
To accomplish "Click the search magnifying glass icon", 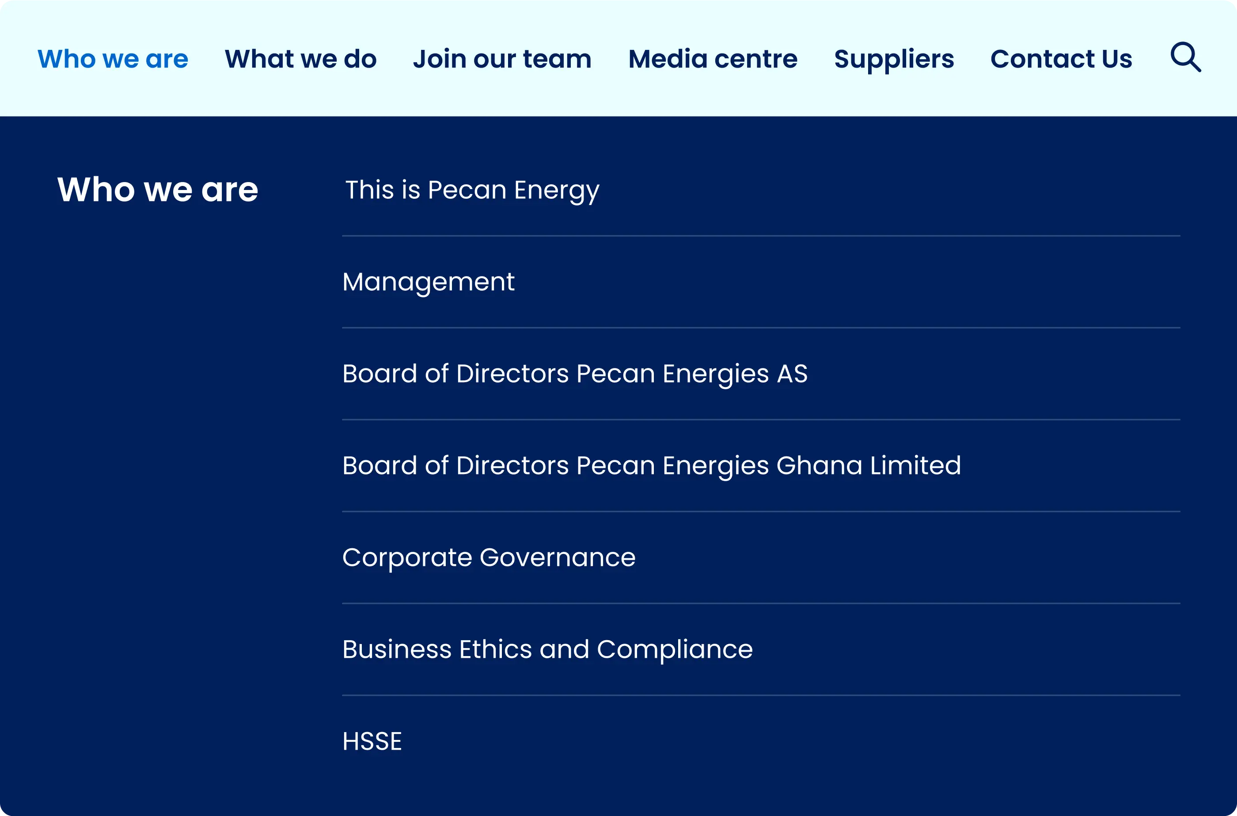I will coord(1185,57).
